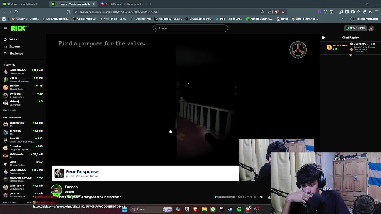Click Faccoo's live avatar thumbnail
The height and width of the screenshot is (214, 381).
tap(57, 191)
